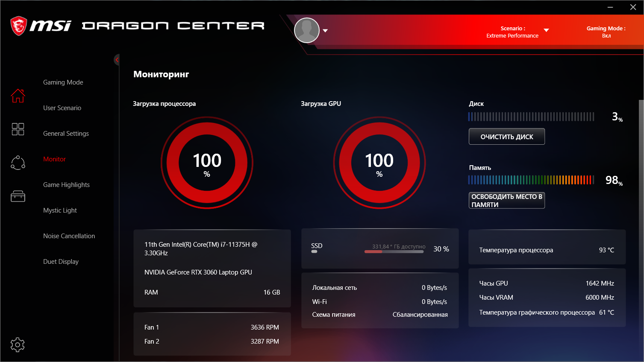
Task: Open User Scenario menu item
Action: point(62,108)
